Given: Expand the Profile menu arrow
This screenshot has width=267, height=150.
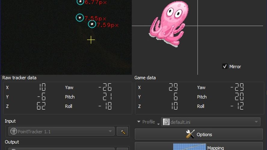Looking at the screenshot, I should (x=139, y=122).
